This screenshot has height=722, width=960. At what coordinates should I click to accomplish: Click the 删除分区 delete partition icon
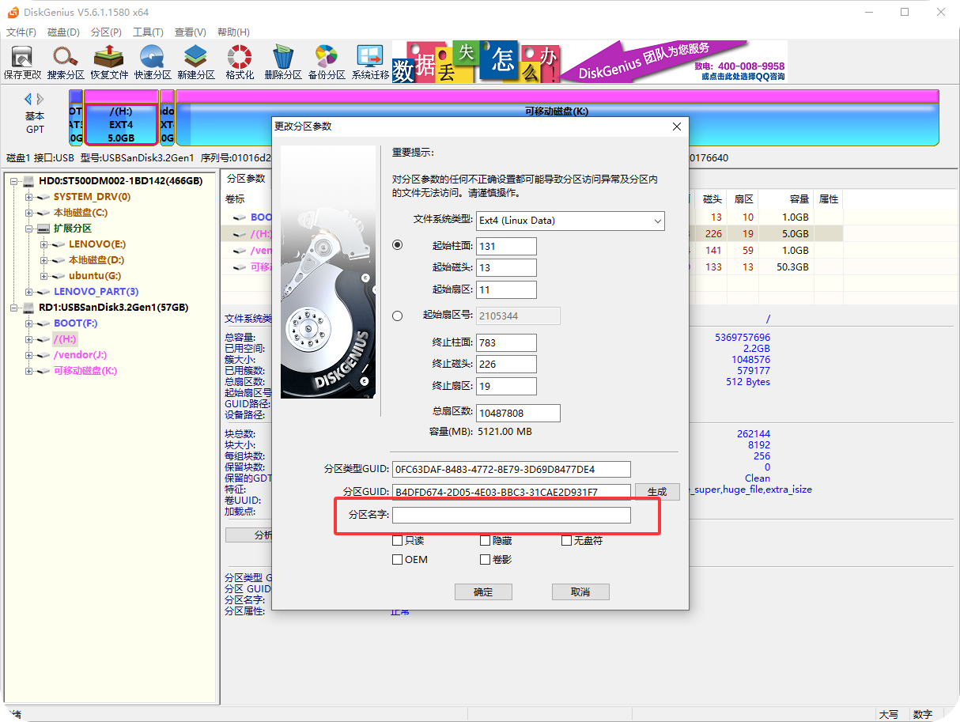click(x=283, y=62)
